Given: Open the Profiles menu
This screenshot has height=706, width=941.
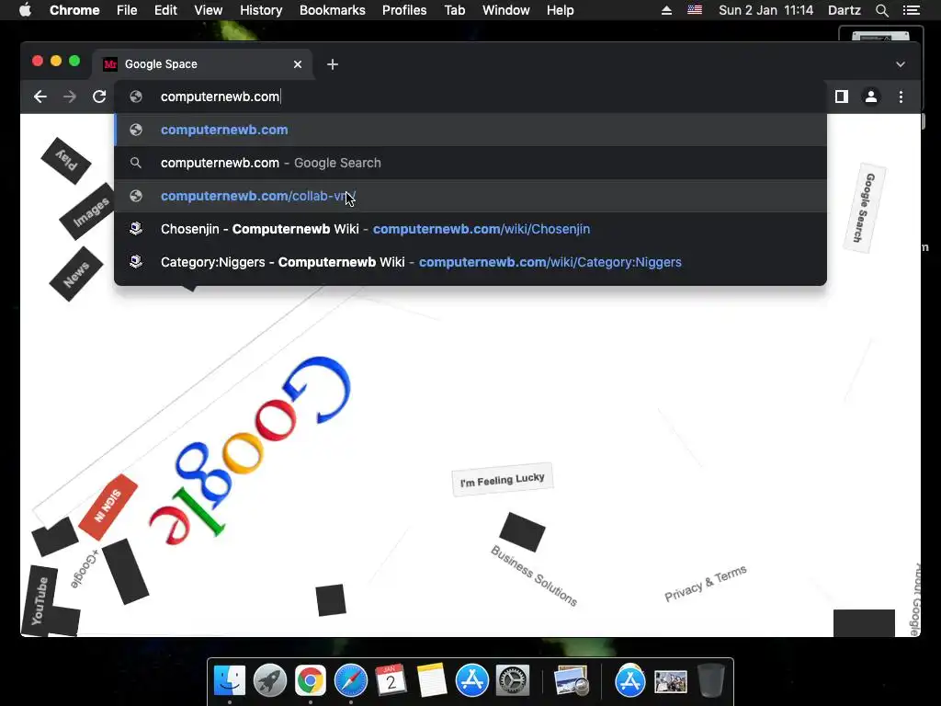Looking at the screenshot, I should click(404, 10).
